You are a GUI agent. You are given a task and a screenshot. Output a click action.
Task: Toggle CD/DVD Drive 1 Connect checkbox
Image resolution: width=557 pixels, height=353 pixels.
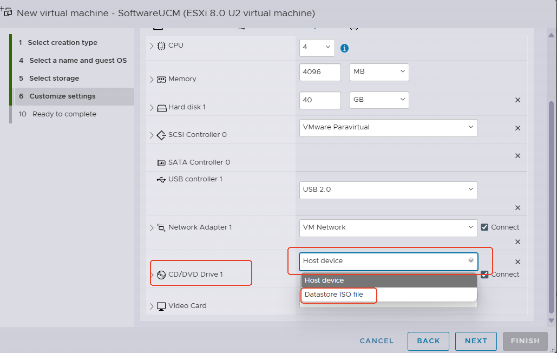click(484, 274)
